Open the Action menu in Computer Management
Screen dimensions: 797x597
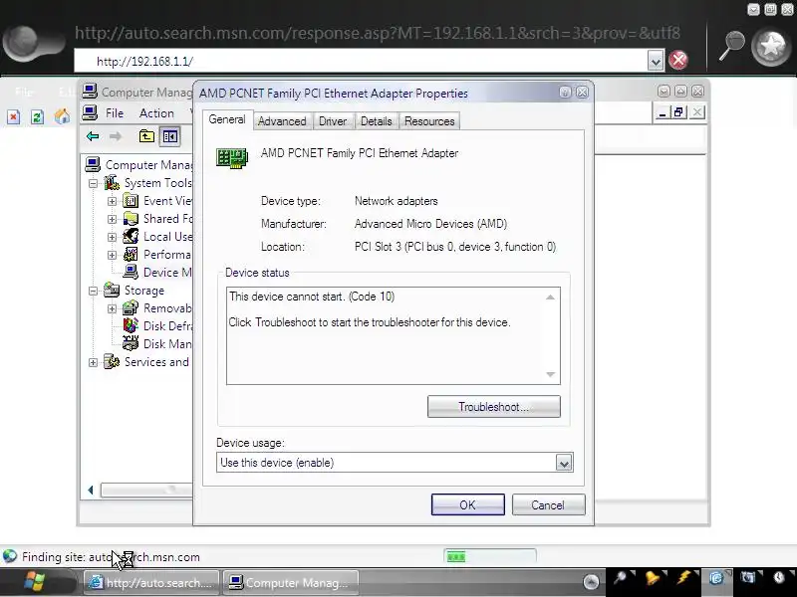pos(156,113)
